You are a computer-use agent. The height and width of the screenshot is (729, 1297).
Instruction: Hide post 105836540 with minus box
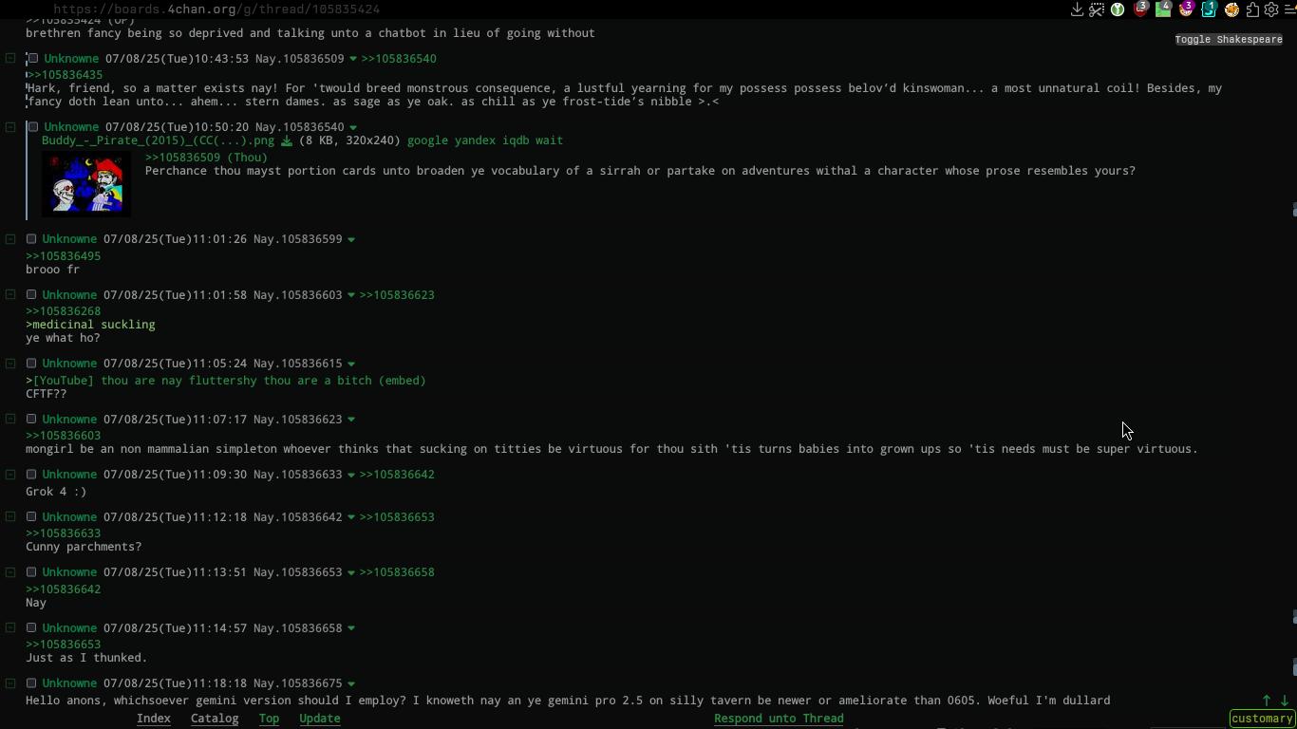point(10,127)
